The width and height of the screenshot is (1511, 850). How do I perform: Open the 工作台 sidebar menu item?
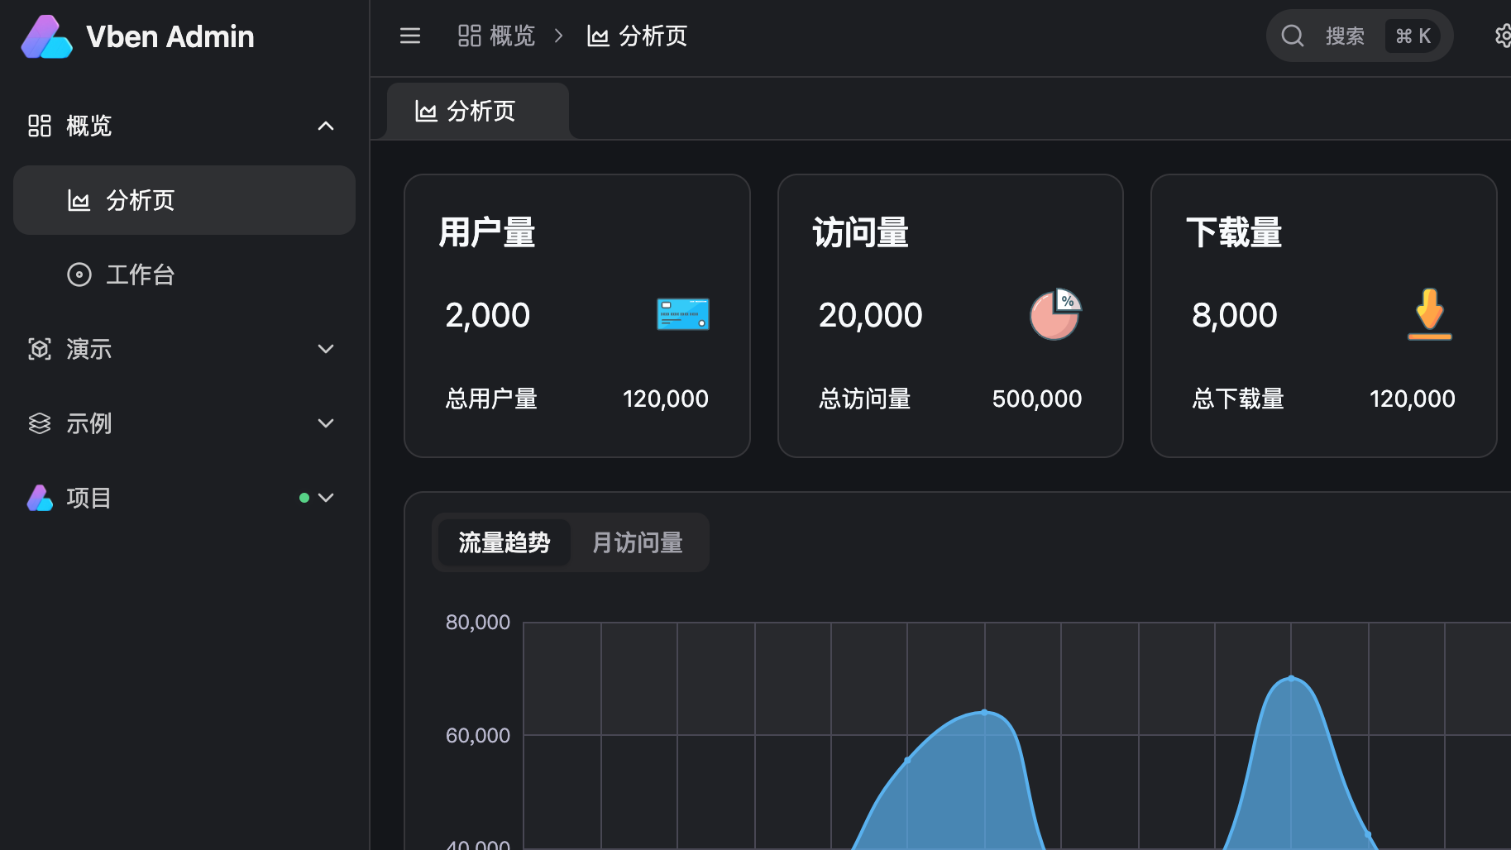[x=184, y=275]
